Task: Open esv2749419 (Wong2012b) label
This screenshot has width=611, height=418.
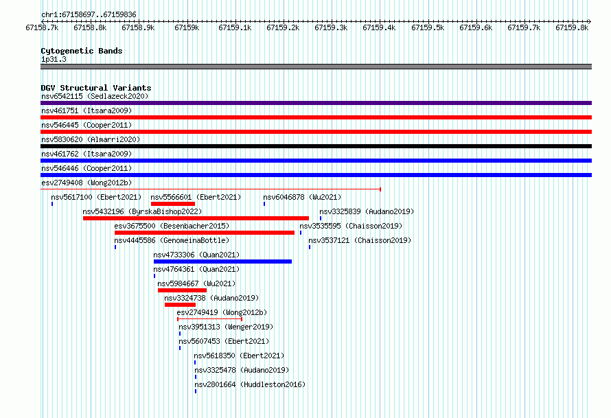Action: tap(222, 312)
